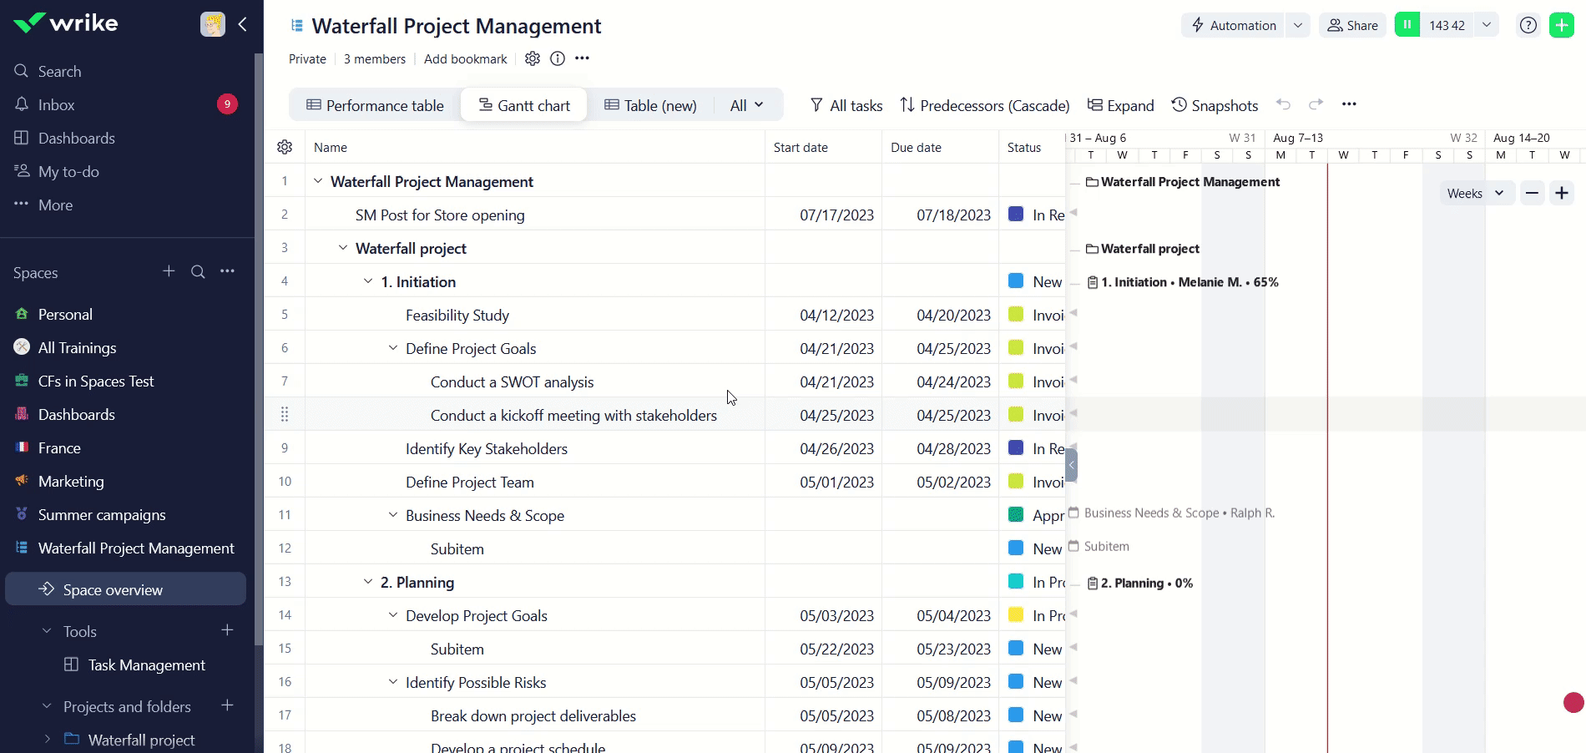1586x753 pixels.
Task: Click Add bookmark link
Action: click(465, 58)
